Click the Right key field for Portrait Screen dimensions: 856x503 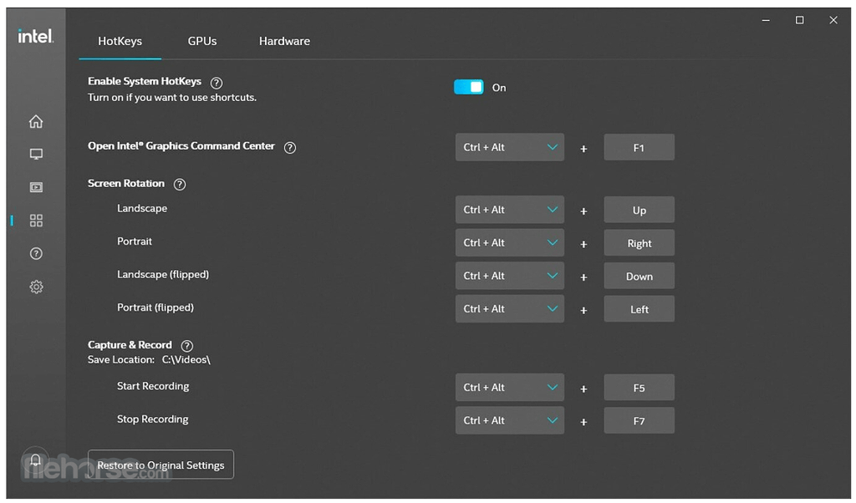(639, 243)
